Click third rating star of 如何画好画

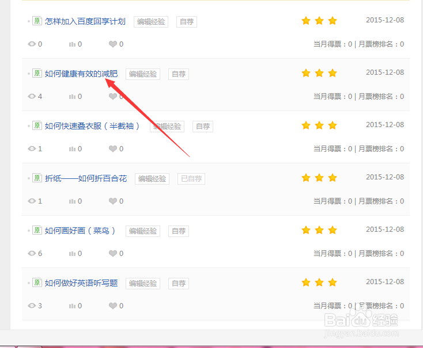coord(333,230)
